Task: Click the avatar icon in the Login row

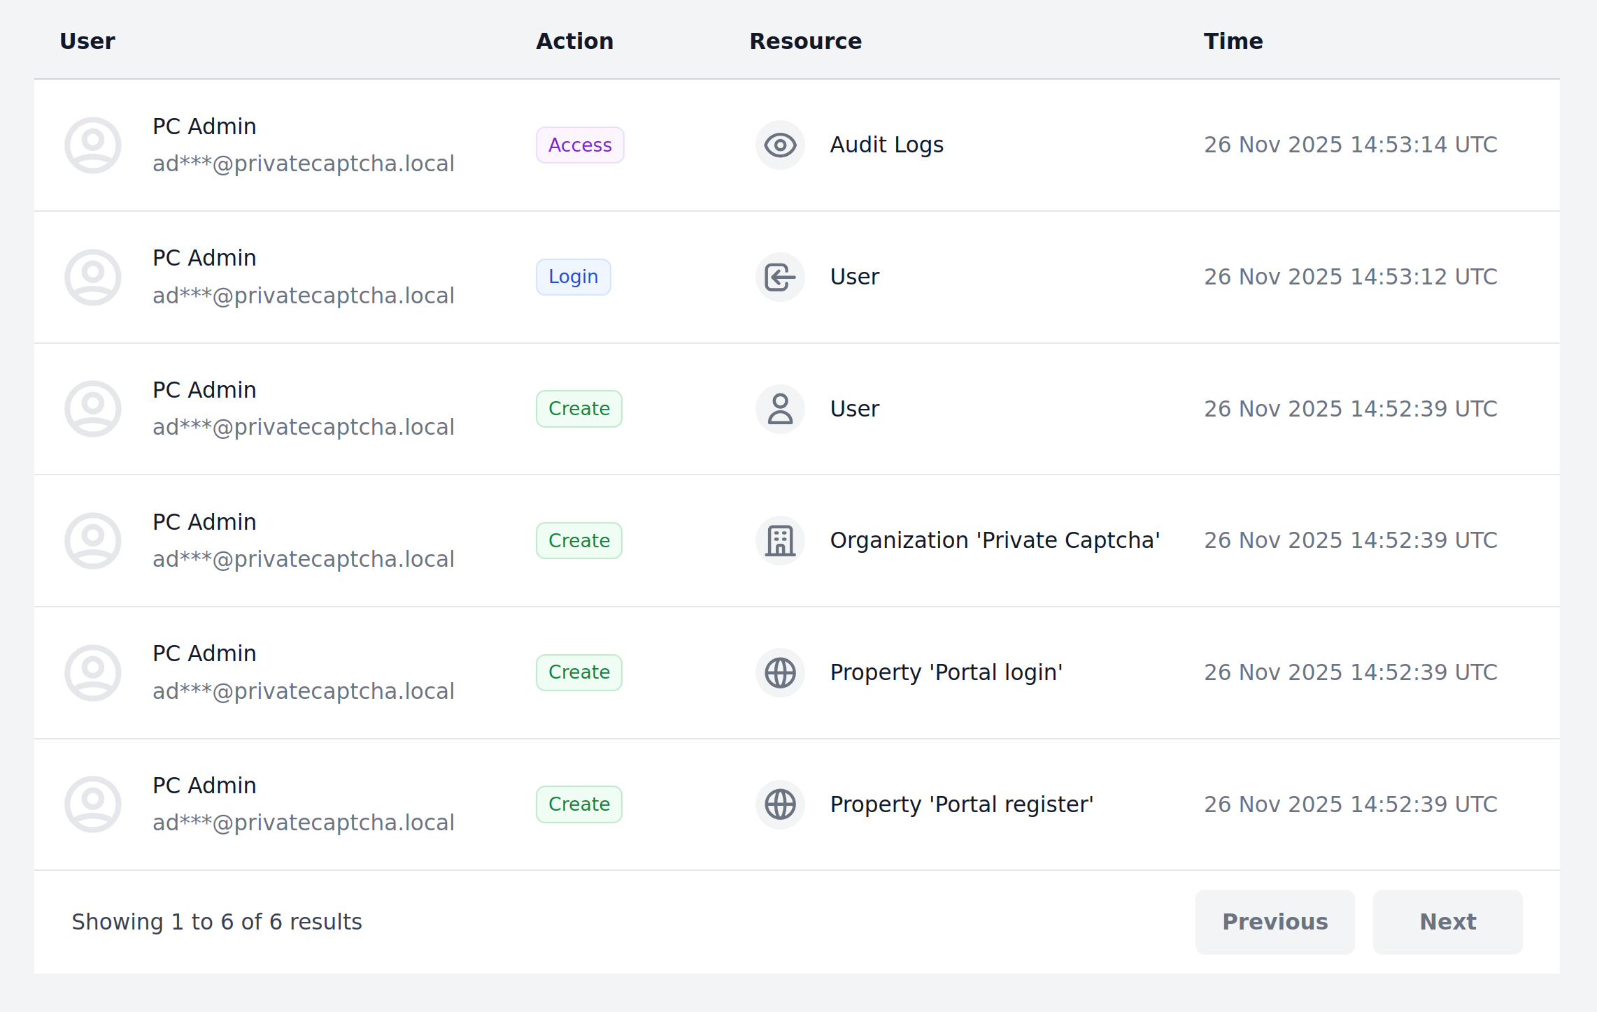Action: coord(93,277)
